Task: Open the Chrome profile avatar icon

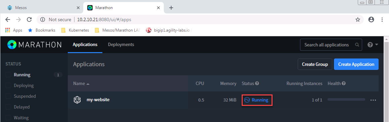Action: 371,19
